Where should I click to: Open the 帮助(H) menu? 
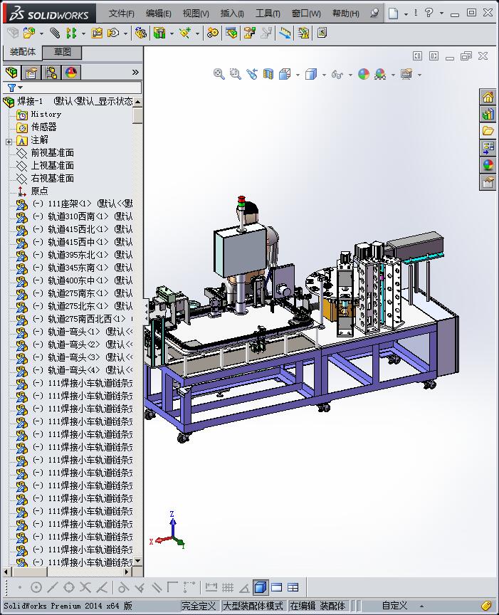click(345, 14)
